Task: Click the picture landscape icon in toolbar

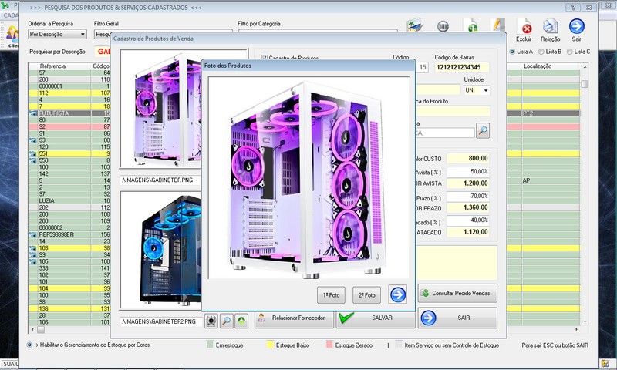Action: point(415,25)
